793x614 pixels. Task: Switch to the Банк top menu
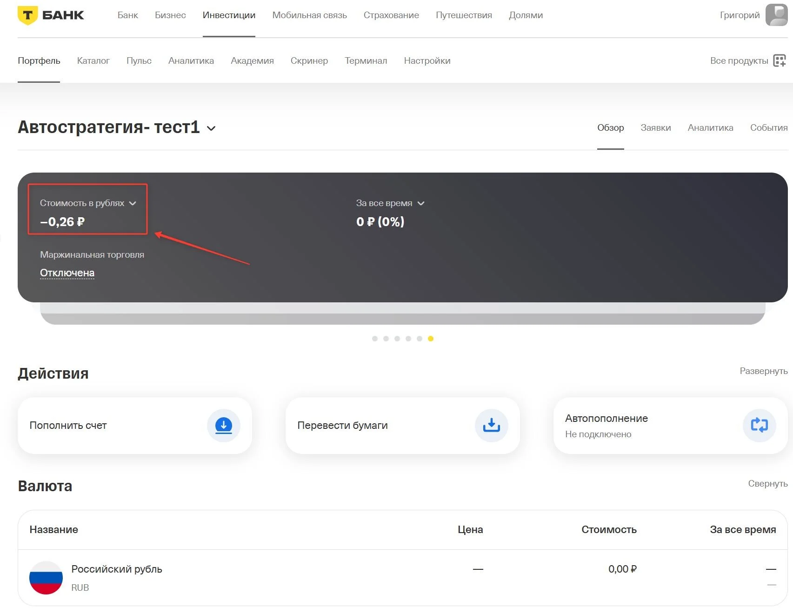[x=128, y=15]
